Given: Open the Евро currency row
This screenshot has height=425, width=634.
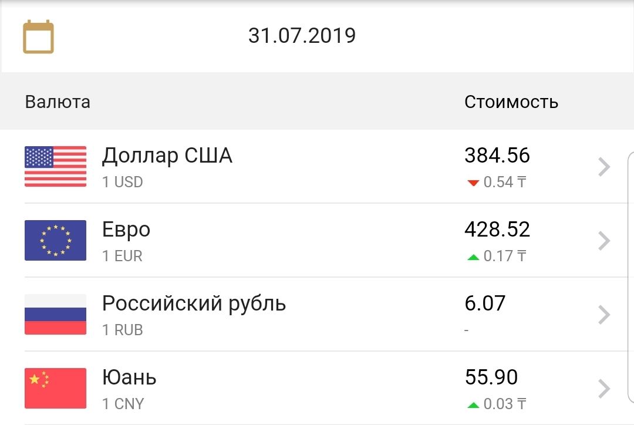Looking at the screenshot, I should [126, 230].
